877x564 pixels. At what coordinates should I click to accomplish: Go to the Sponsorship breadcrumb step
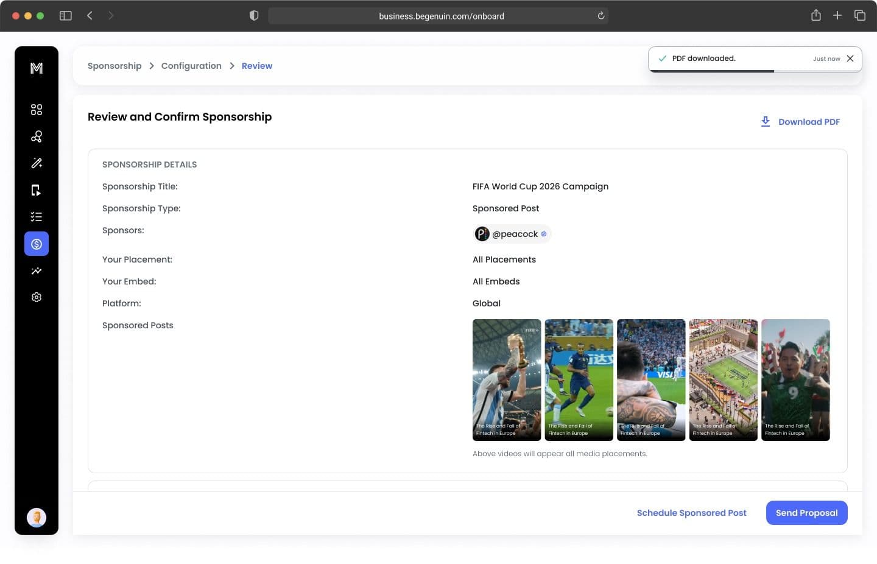click(114, 66)
